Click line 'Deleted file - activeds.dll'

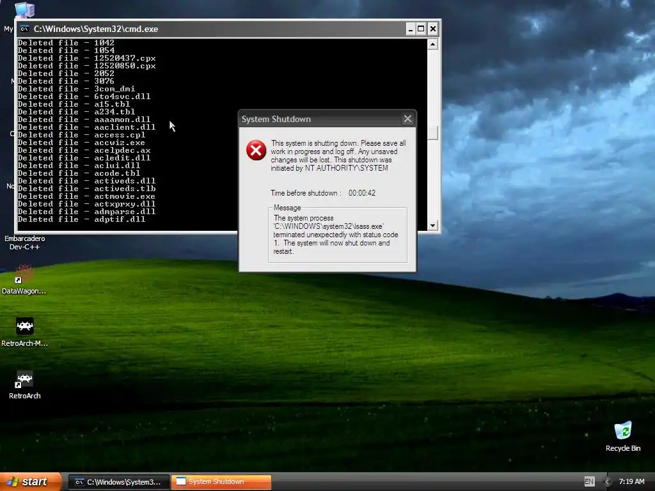[x=86, y=181]
